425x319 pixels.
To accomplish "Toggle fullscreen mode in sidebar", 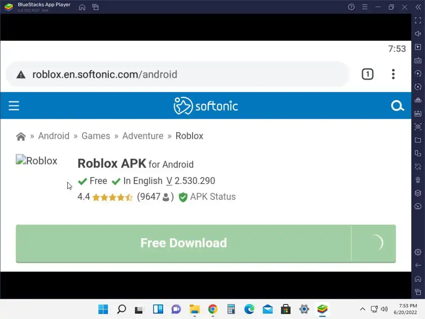I will coord(418,20).
